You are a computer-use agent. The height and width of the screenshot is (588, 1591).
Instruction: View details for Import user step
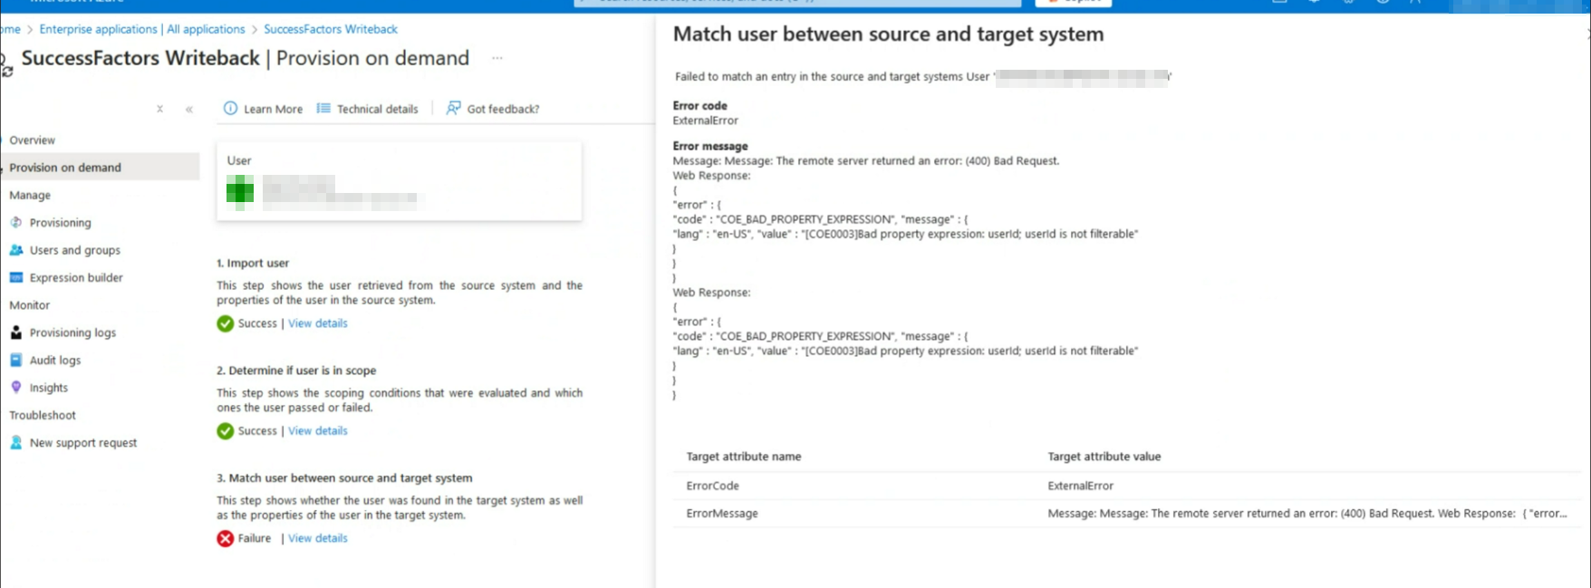[x=318, y=323]
